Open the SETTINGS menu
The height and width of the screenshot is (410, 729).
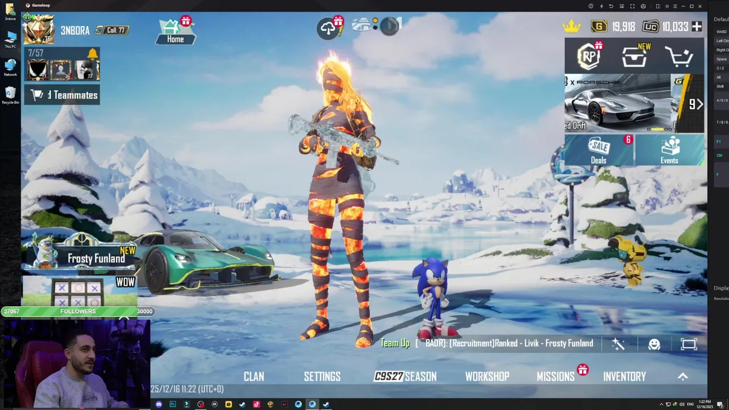(x=322, y=376)
